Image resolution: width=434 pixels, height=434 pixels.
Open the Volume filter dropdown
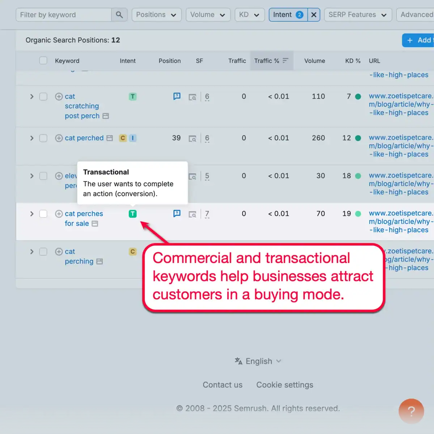208,15
